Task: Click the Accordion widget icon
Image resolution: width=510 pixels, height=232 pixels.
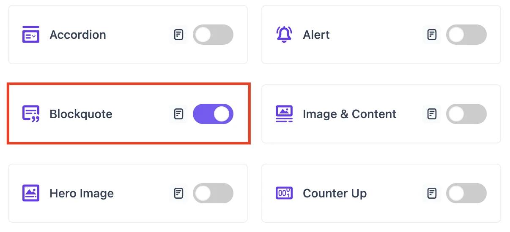Action: (x=31, y=35)
